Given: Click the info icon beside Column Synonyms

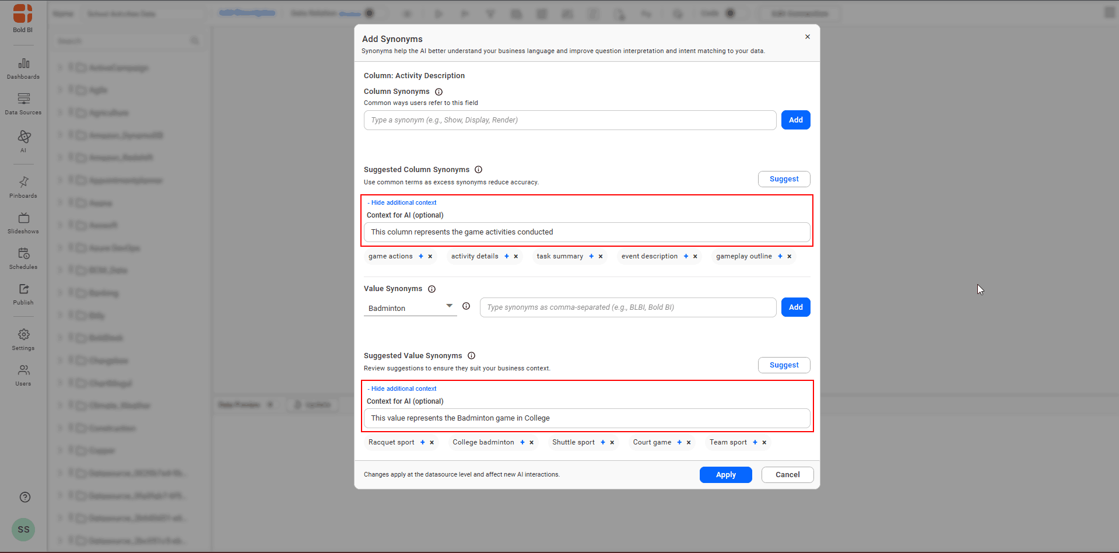Looking at the screenshot, I should pos(439,92).
